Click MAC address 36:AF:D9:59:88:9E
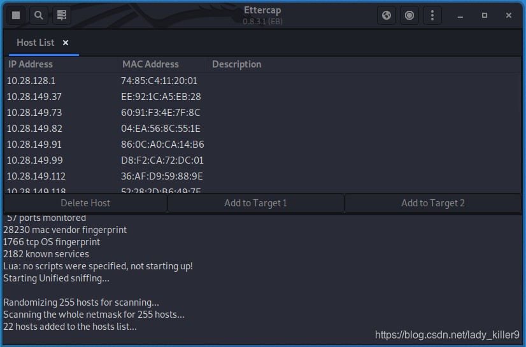The height and width of the screenshot is (347, 526). (162, 176)
